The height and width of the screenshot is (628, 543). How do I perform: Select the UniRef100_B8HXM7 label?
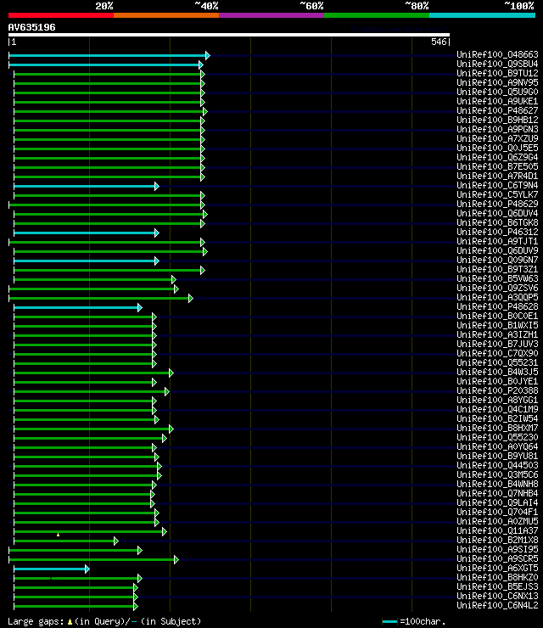point(497,429)
